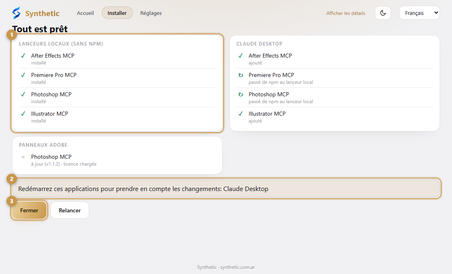Click the Afficher les détails link
452x274 pixels.
(x=345, y=13)
